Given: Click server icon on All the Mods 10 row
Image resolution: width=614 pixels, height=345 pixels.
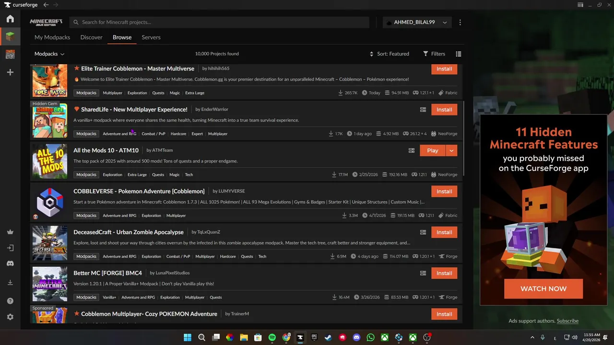Looking at the screenshot, I should coord(412,150).
